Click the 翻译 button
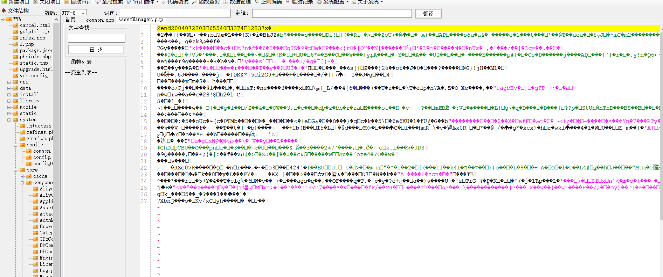The image size is (663, 277). point(428,14)
